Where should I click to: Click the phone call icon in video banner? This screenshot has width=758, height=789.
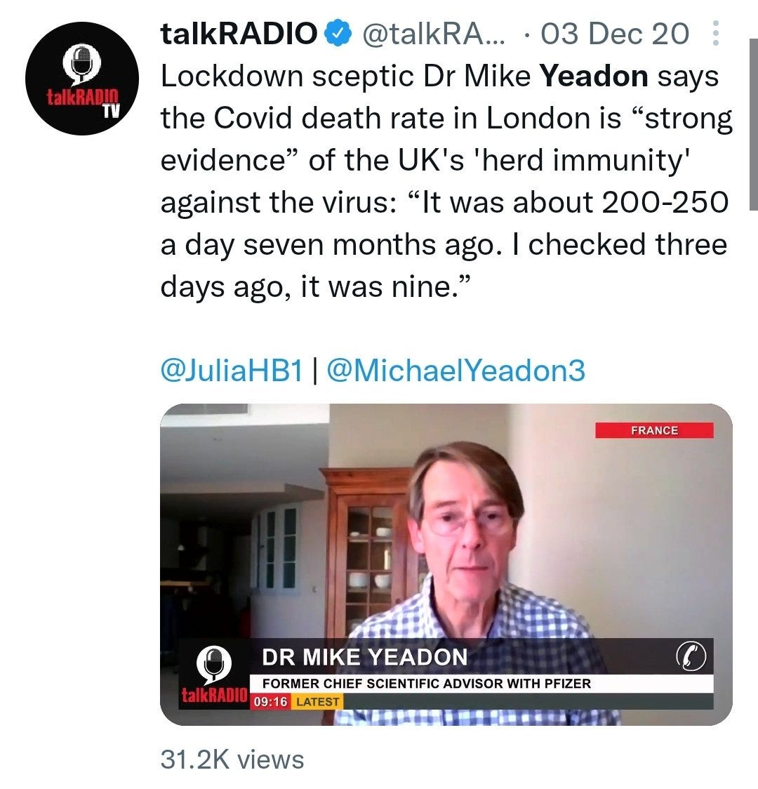pos(691,656)
